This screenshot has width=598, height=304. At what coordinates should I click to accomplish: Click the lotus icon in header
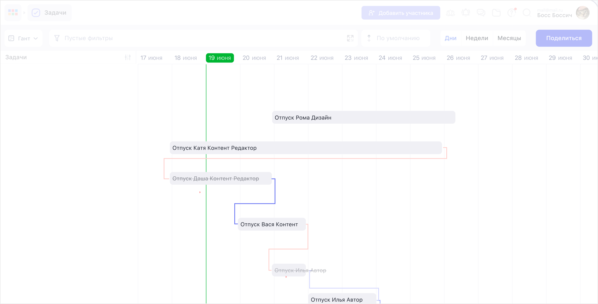click(450, 13)
